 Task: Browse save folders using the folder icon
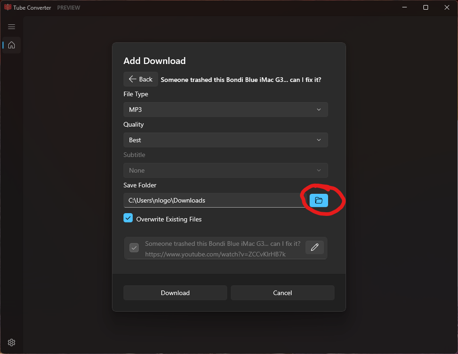click(317, 200)
